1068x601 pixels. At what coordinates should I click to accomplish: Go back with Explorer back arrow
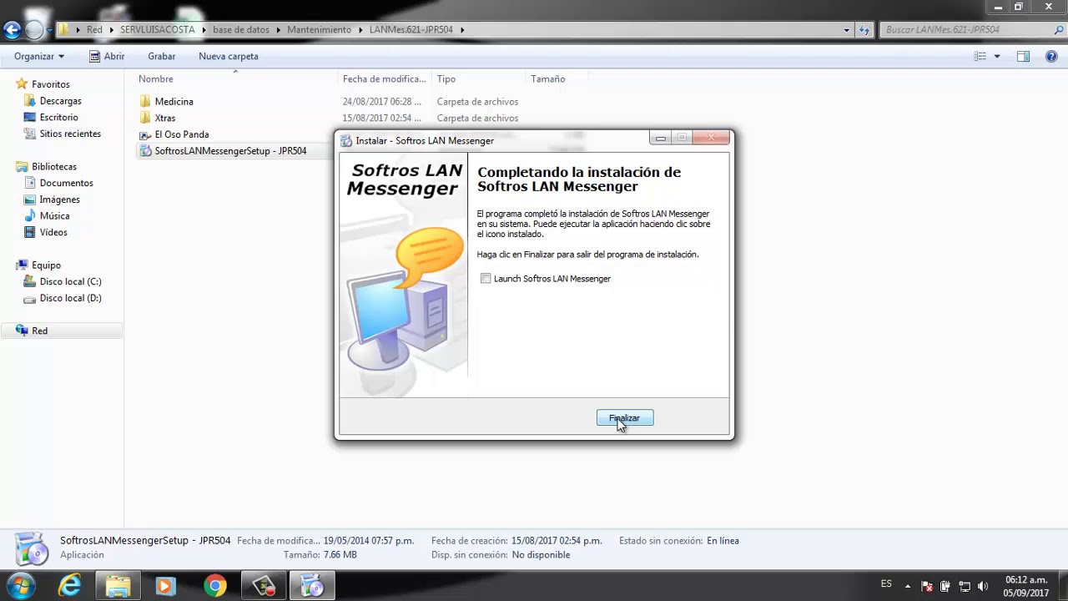click(x=12, y=30)
